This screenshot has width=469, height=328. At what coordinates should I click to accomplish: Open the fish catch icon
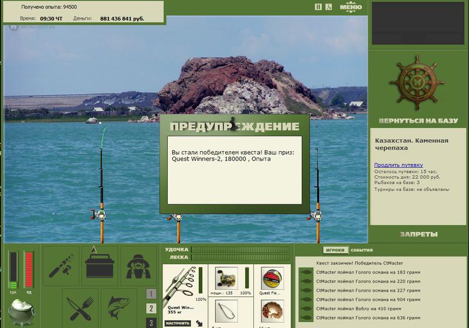tap(119, 308)
